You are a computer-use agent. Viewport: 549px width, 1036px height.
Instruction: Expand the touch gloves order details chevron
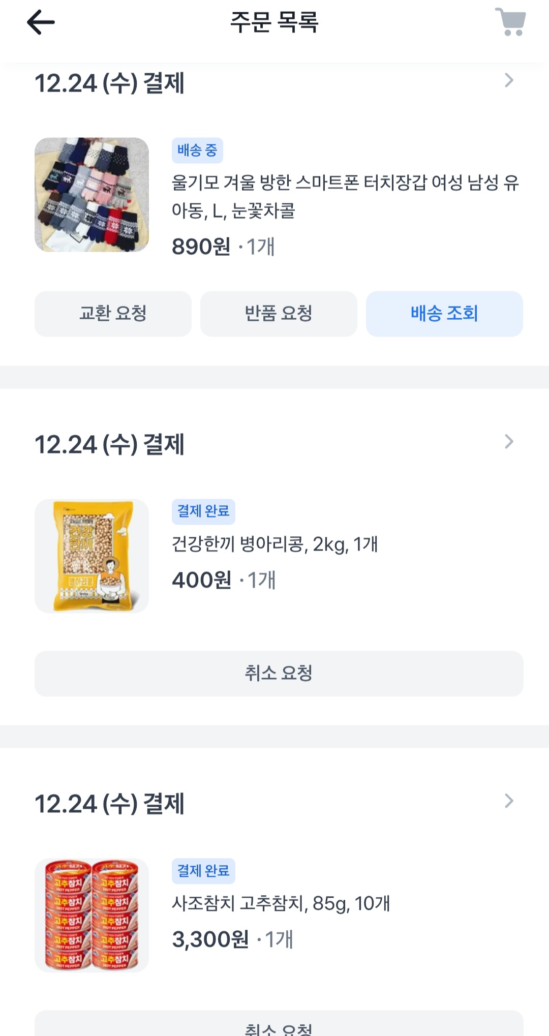[509, 80]
